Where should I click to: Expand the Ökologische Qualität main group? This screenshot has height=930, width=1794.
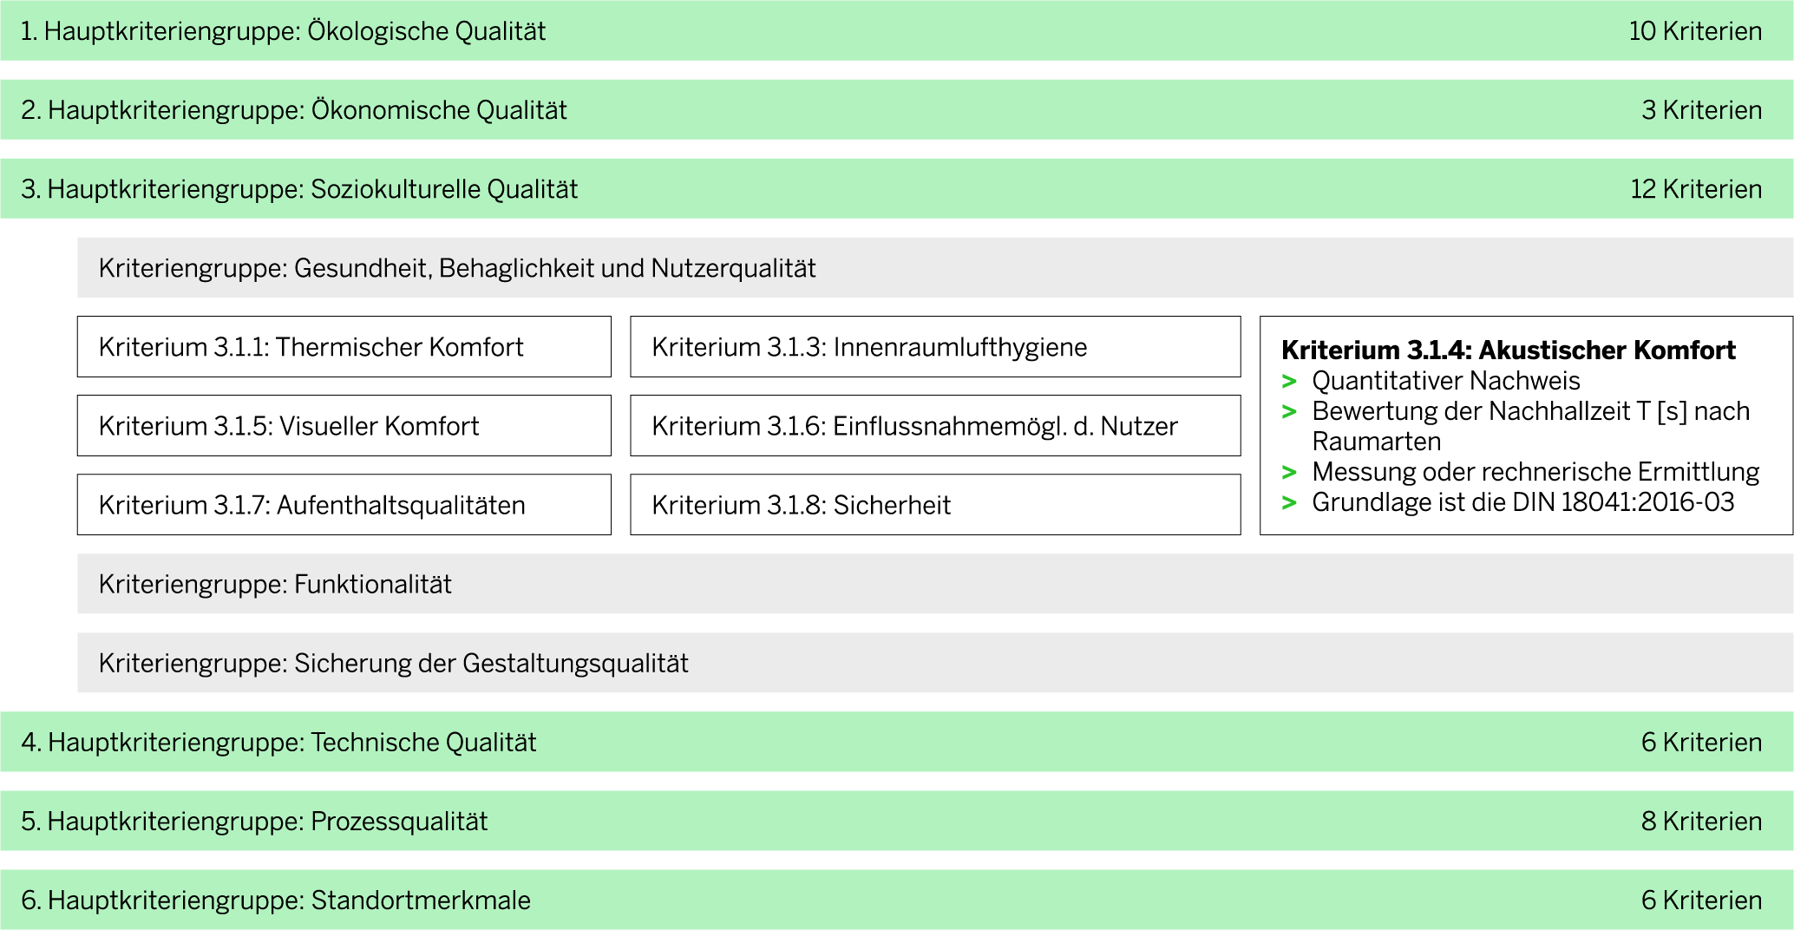coord(896,30)
